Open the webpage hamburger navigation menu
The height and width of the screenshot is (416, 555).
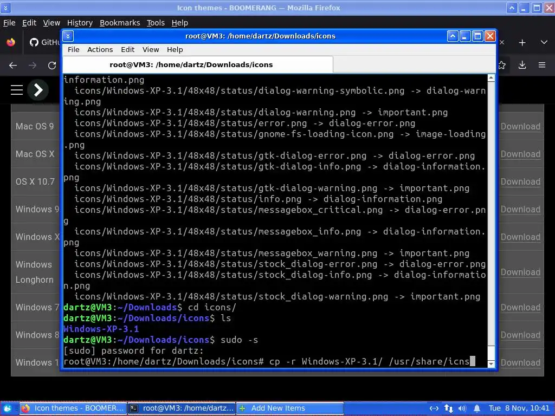(17, 90)
